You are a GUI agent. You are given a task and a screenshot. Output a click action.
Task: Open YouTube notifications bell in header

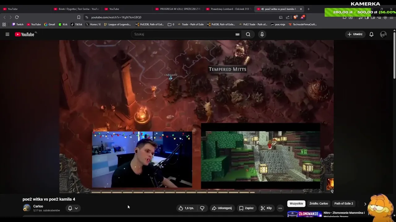pos(371,34)
